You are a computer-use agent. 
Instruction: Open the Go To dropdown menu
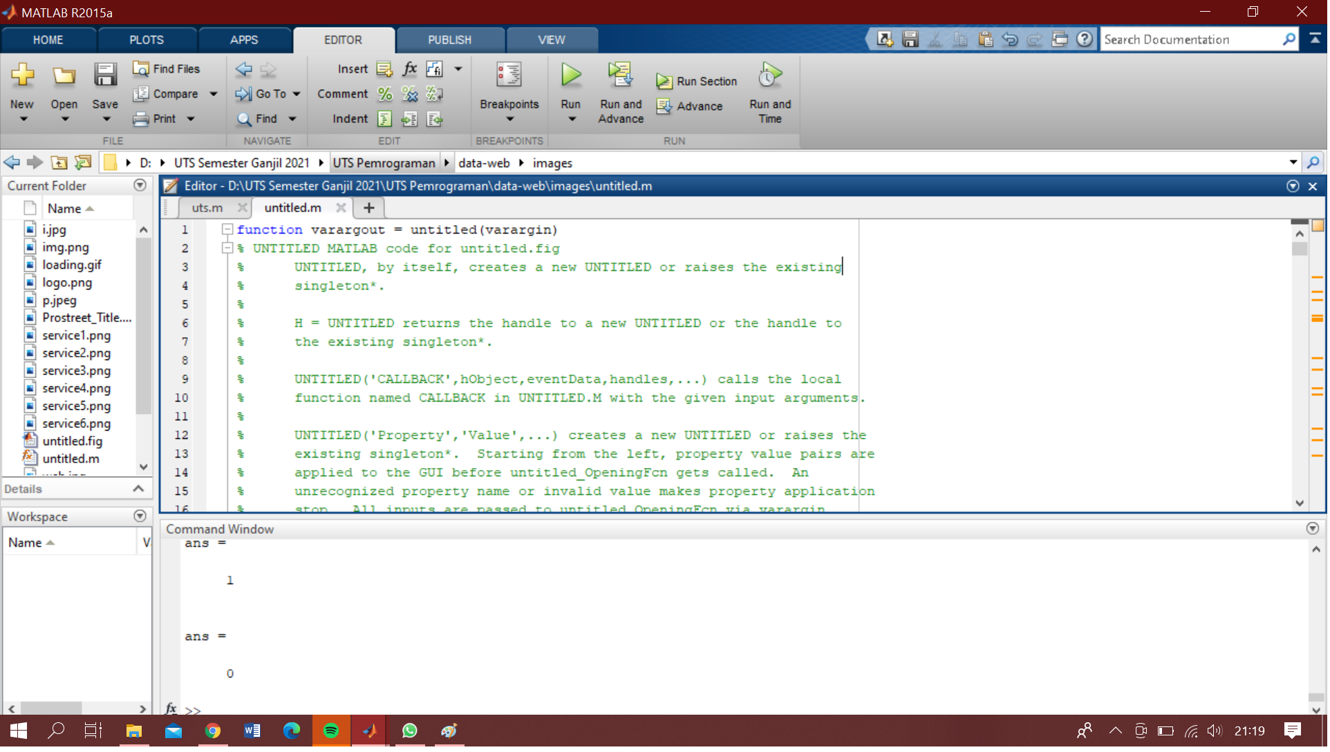point(297,94)
